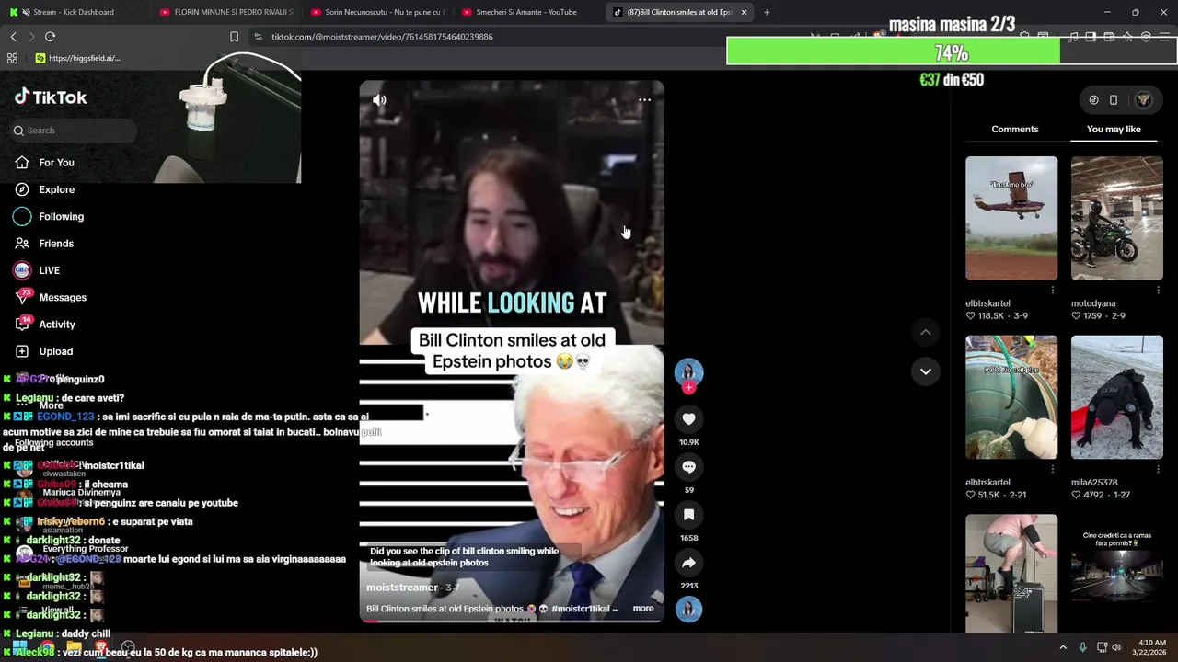Open moiststreamer profile name link
The image size is (1178, 662).
tap(402, 588)
